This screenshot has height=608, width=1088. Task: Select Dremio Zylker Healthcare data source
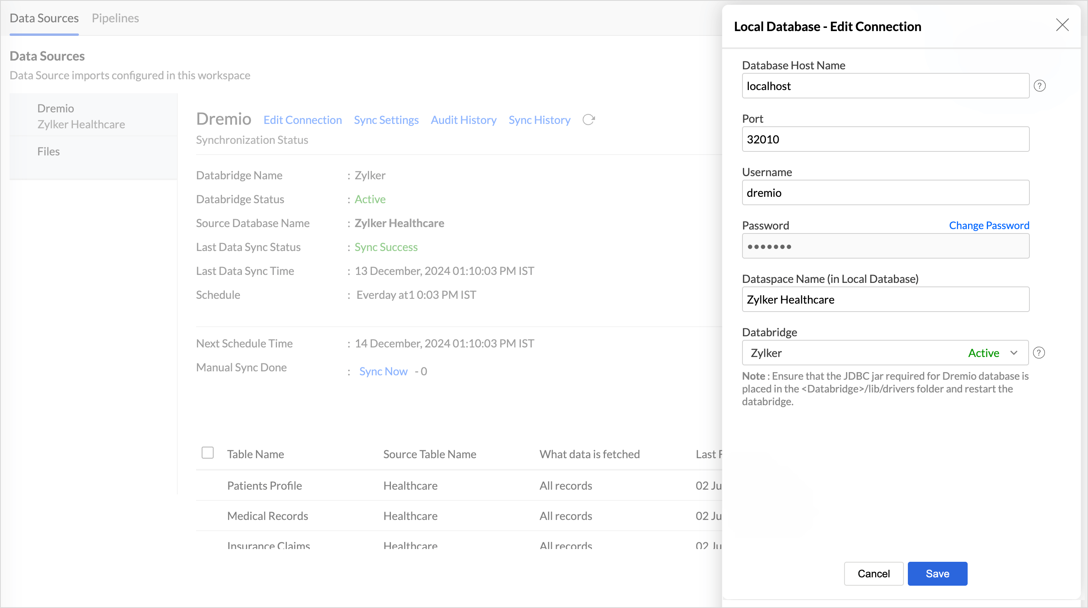[81, 116]
